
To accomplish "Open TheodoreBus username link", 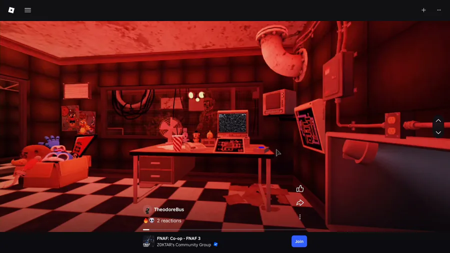I will pyautogui.click(x=169, y=209).
